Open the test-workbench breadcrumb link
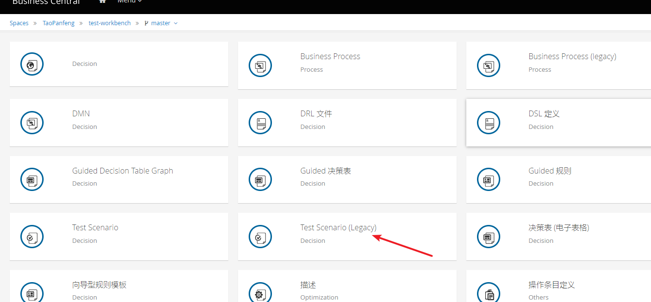 coord(110,23)
